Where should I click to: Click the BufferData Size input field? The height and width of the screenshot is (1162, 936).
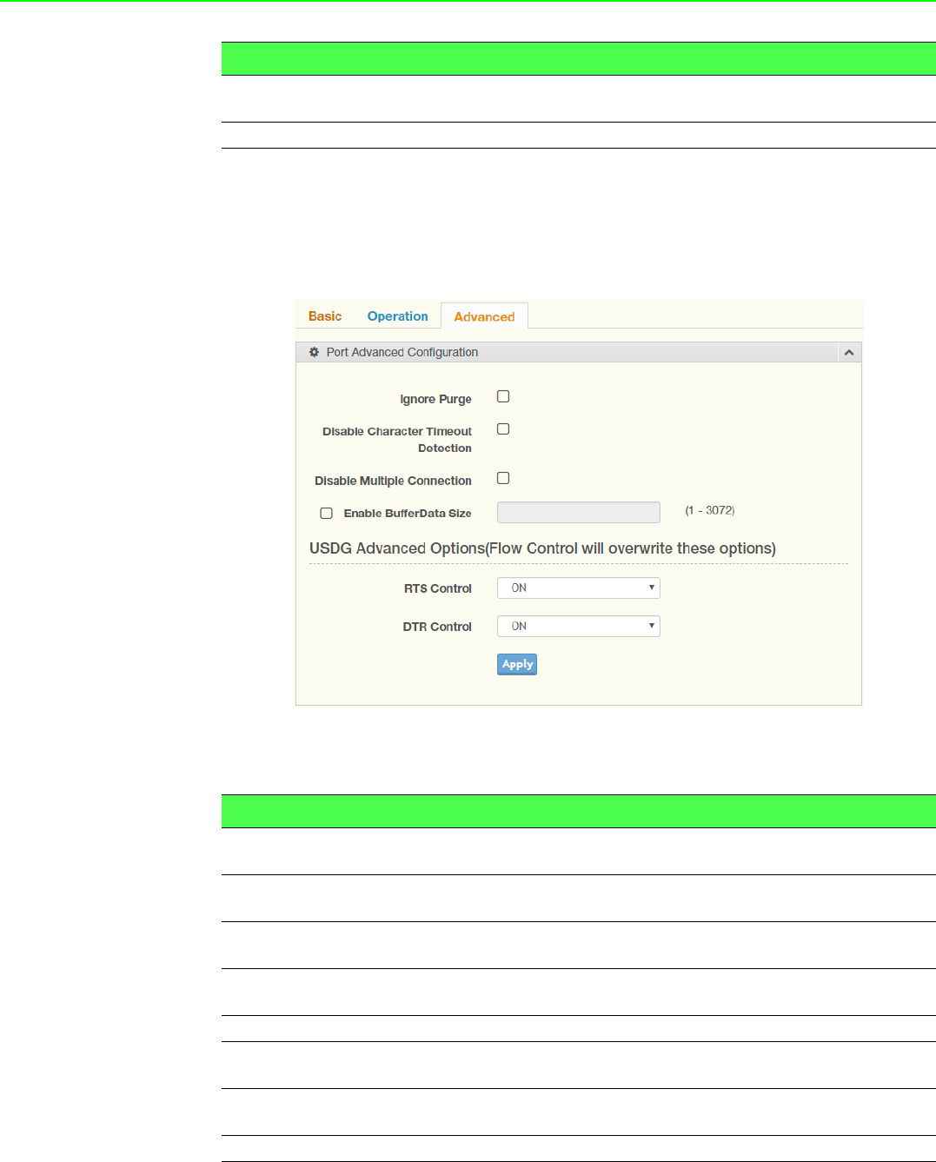click(579, 512)
